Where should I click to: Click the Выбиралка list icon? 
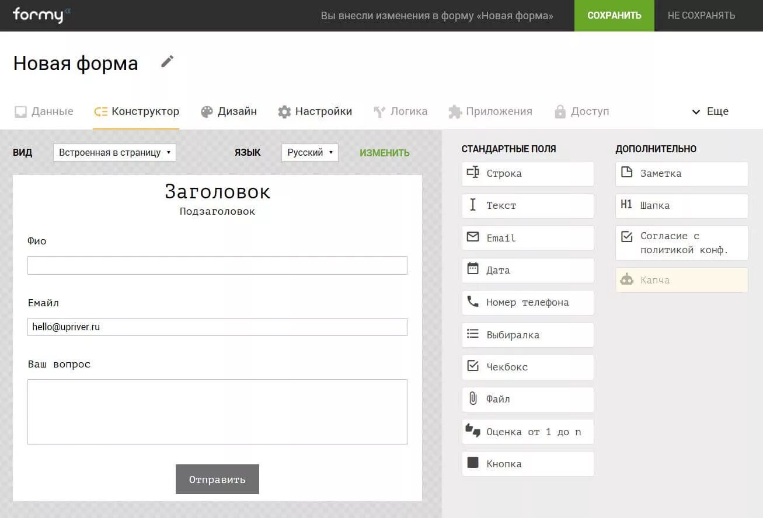[473, 334]
